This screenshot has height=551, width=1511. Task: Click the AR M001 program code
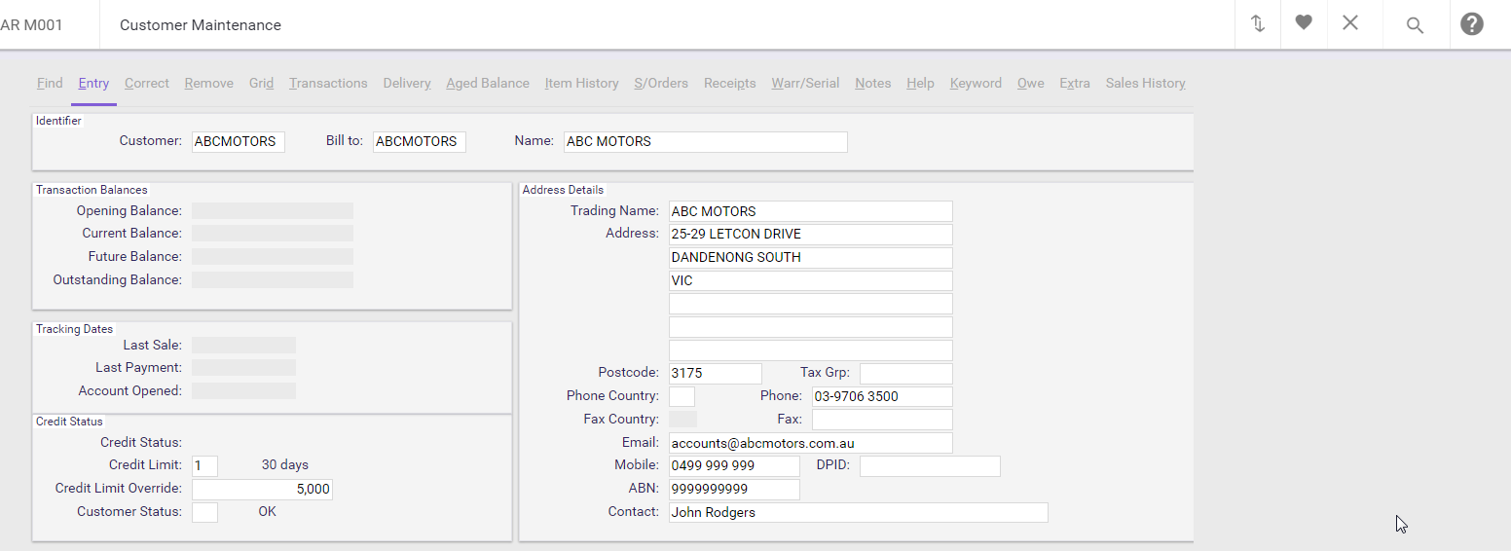[31, 25]
